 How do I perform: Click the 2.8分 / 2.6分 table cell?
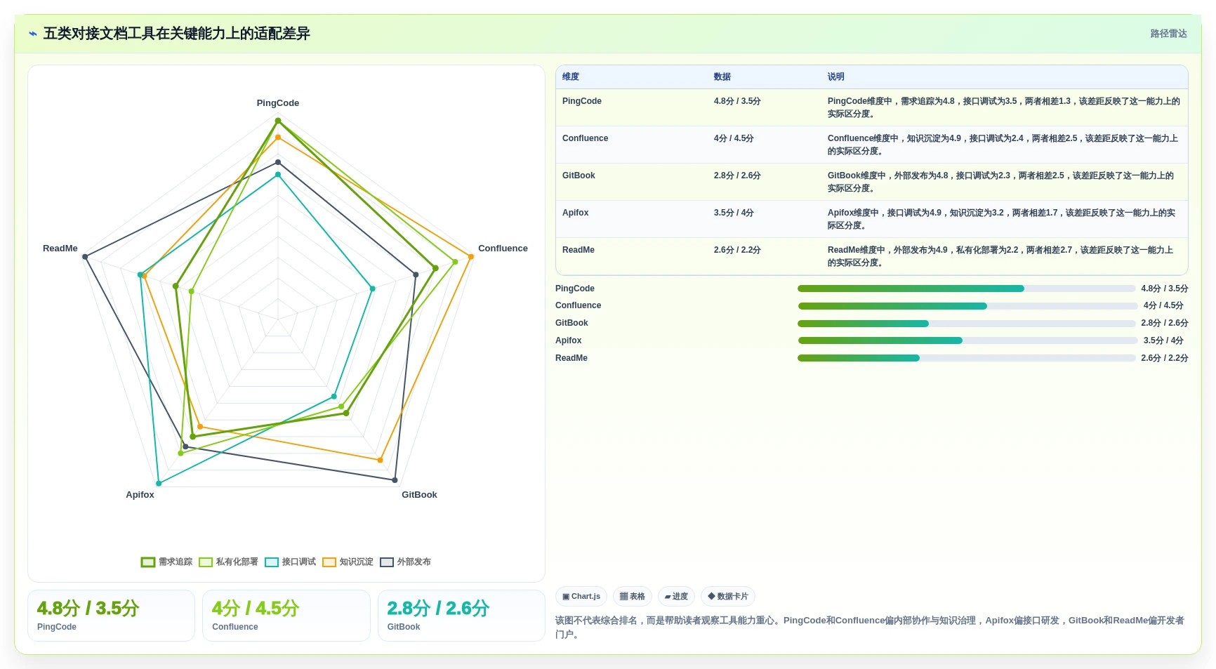[x=737, y=175]
